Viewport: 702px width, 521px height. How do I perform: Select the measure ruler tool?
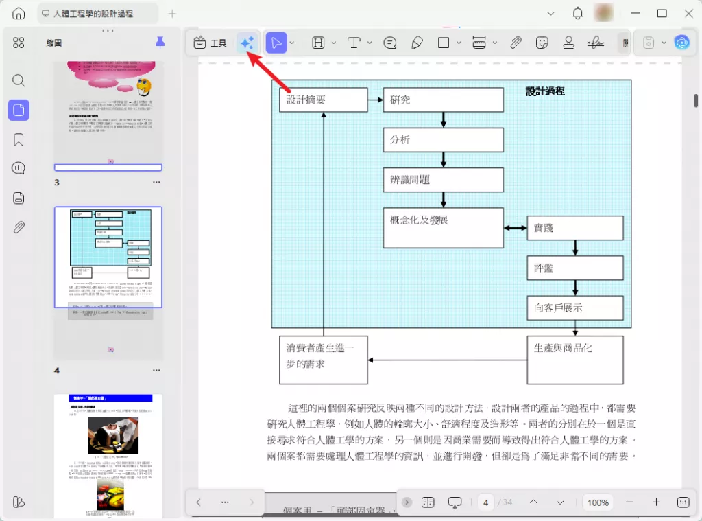coord(479,43)
